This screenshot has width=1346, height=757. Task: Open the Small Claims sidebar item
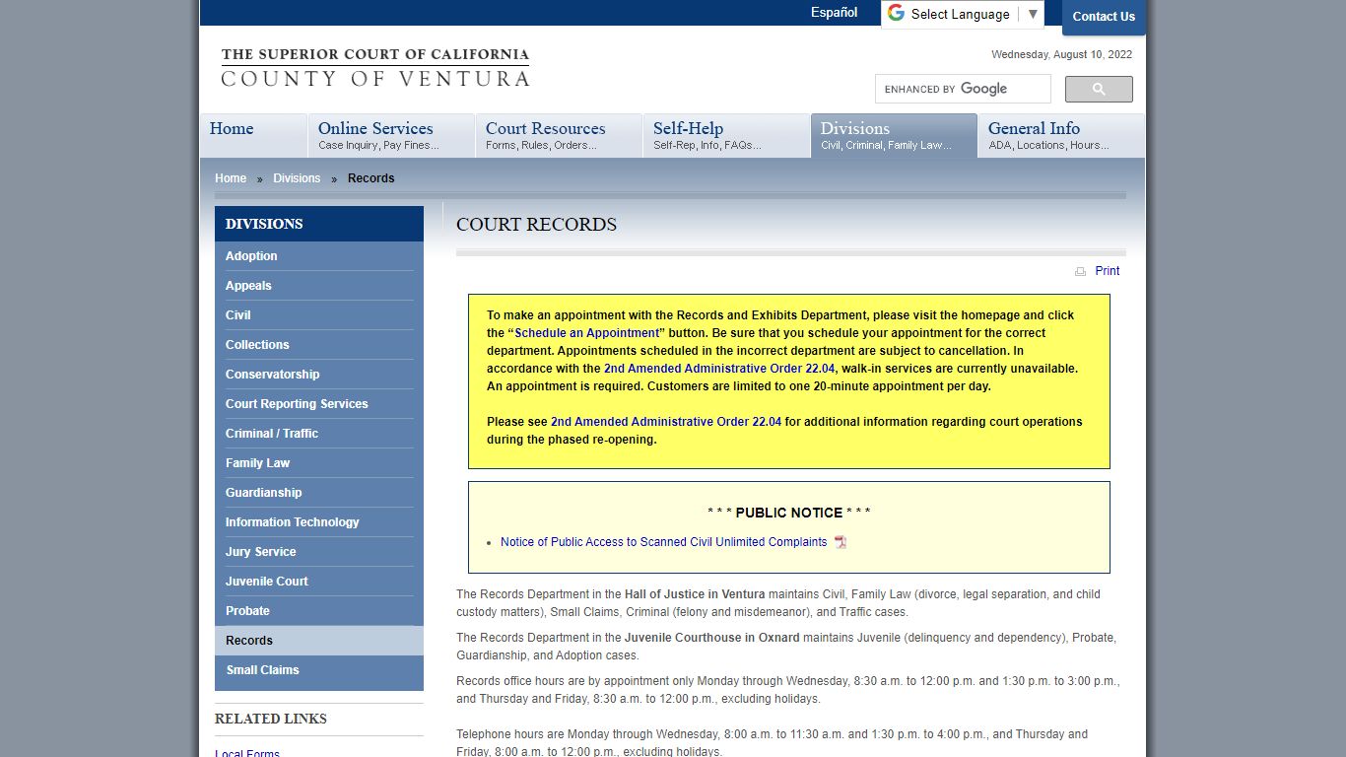point(319,670)
